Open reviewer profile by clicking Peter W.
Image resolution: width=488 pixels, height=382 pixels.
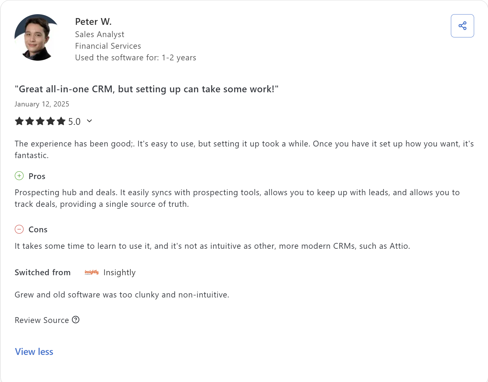coord(93,21)
